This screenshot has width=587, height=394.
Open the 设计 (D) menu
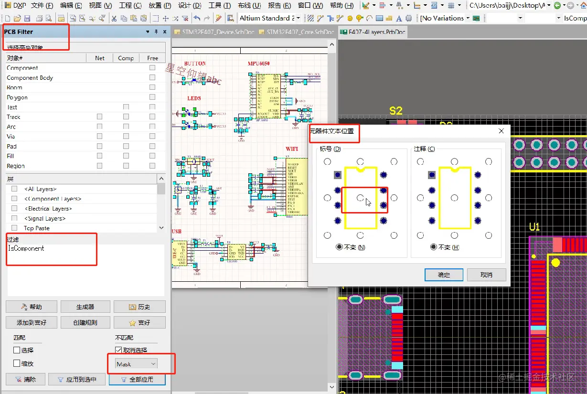click(x=190, y=5)
